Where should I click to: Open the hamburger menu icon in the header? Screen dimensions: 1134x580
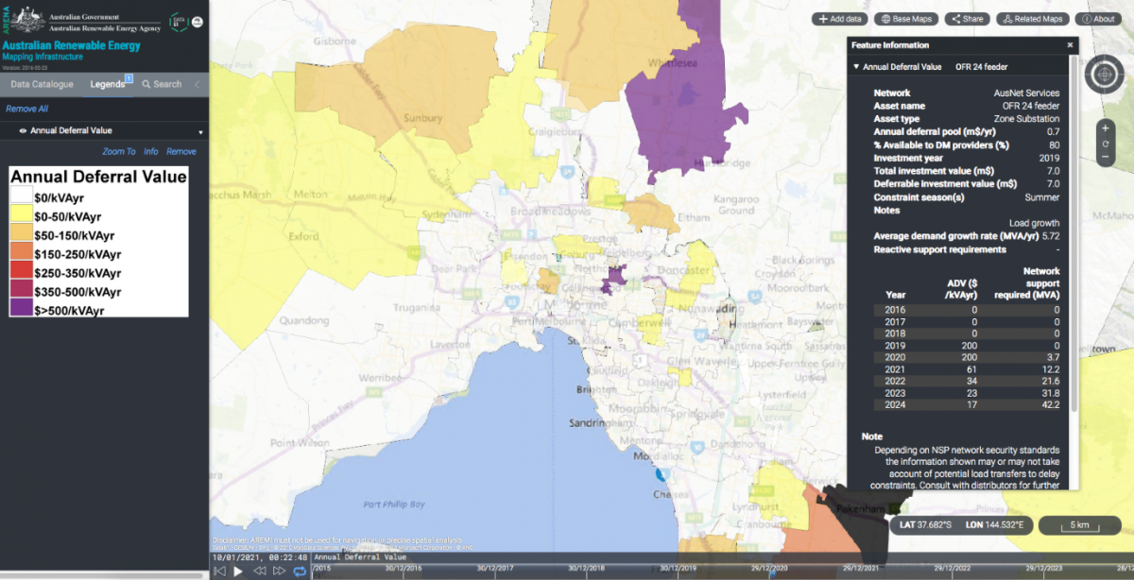197,21
